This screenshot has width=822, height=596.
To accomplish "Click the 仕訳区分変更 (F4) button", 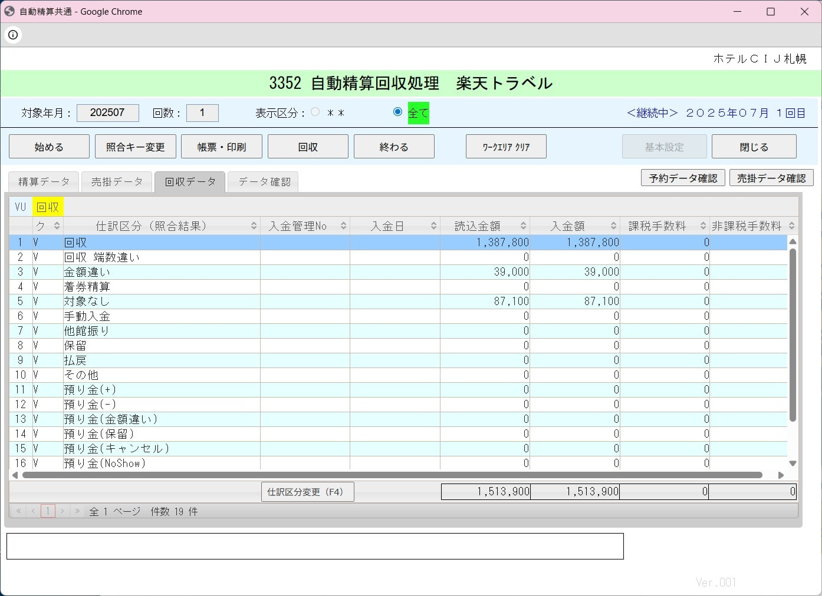I will (308, 492).
